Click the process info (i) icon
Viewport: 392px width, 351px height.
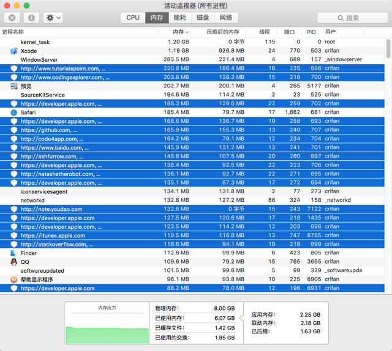coord(31,18)
